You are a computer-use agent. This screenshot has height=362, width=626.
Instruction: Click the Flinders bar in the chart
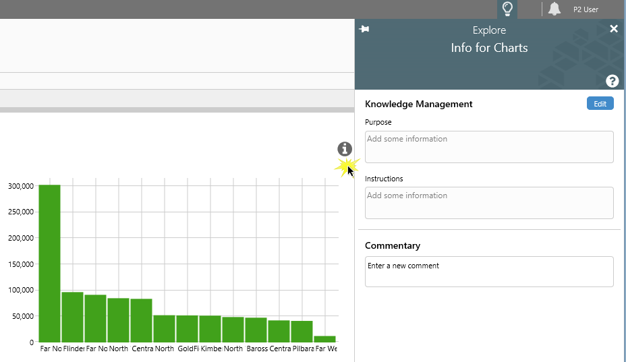coord(73,317)
